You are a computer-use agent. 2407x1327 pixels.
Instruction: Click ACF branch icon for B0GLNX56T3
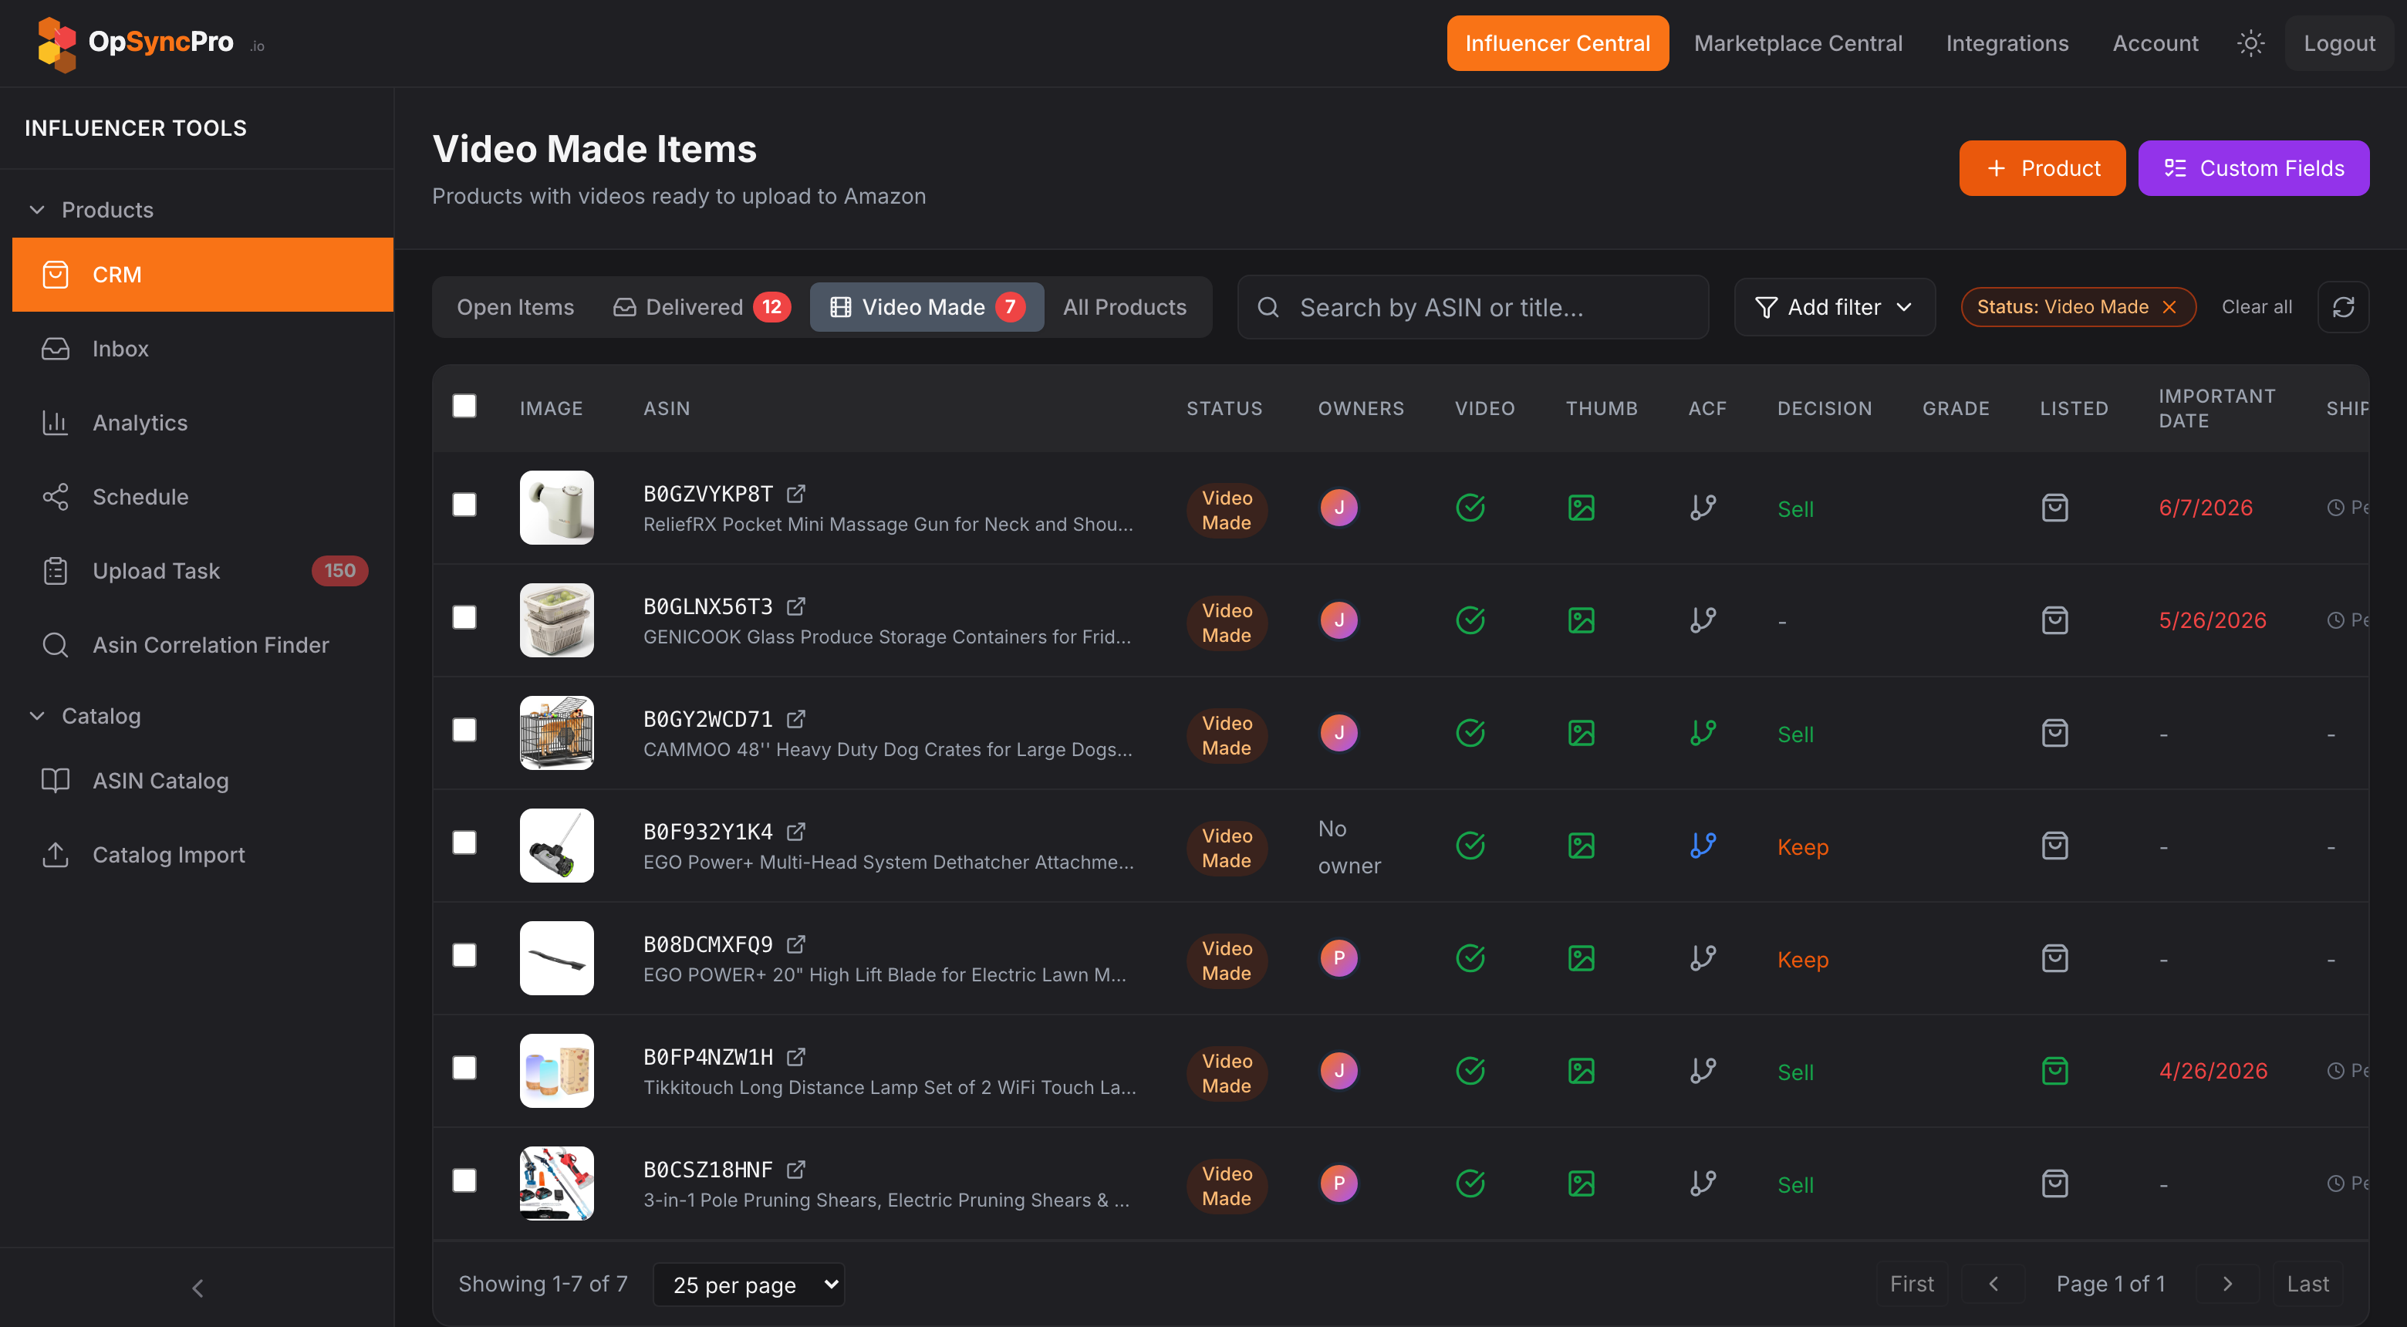(x=1703, y=620)
